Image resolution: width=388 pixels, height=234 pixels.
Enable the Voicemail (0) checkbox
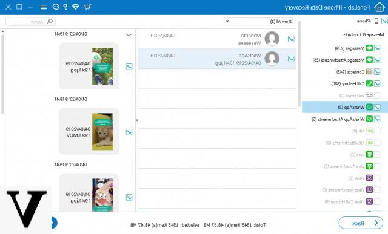pos(377,96)
